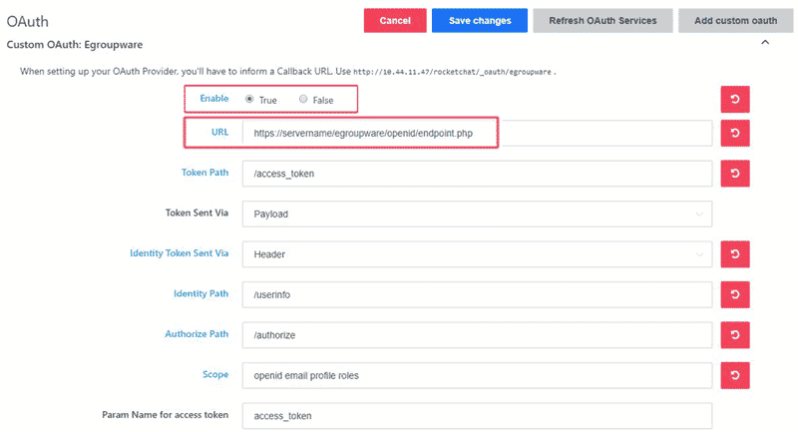Screen dimensions: 798x432
Task: Reset the URL field using its undo icon
Action: (735, 134)
